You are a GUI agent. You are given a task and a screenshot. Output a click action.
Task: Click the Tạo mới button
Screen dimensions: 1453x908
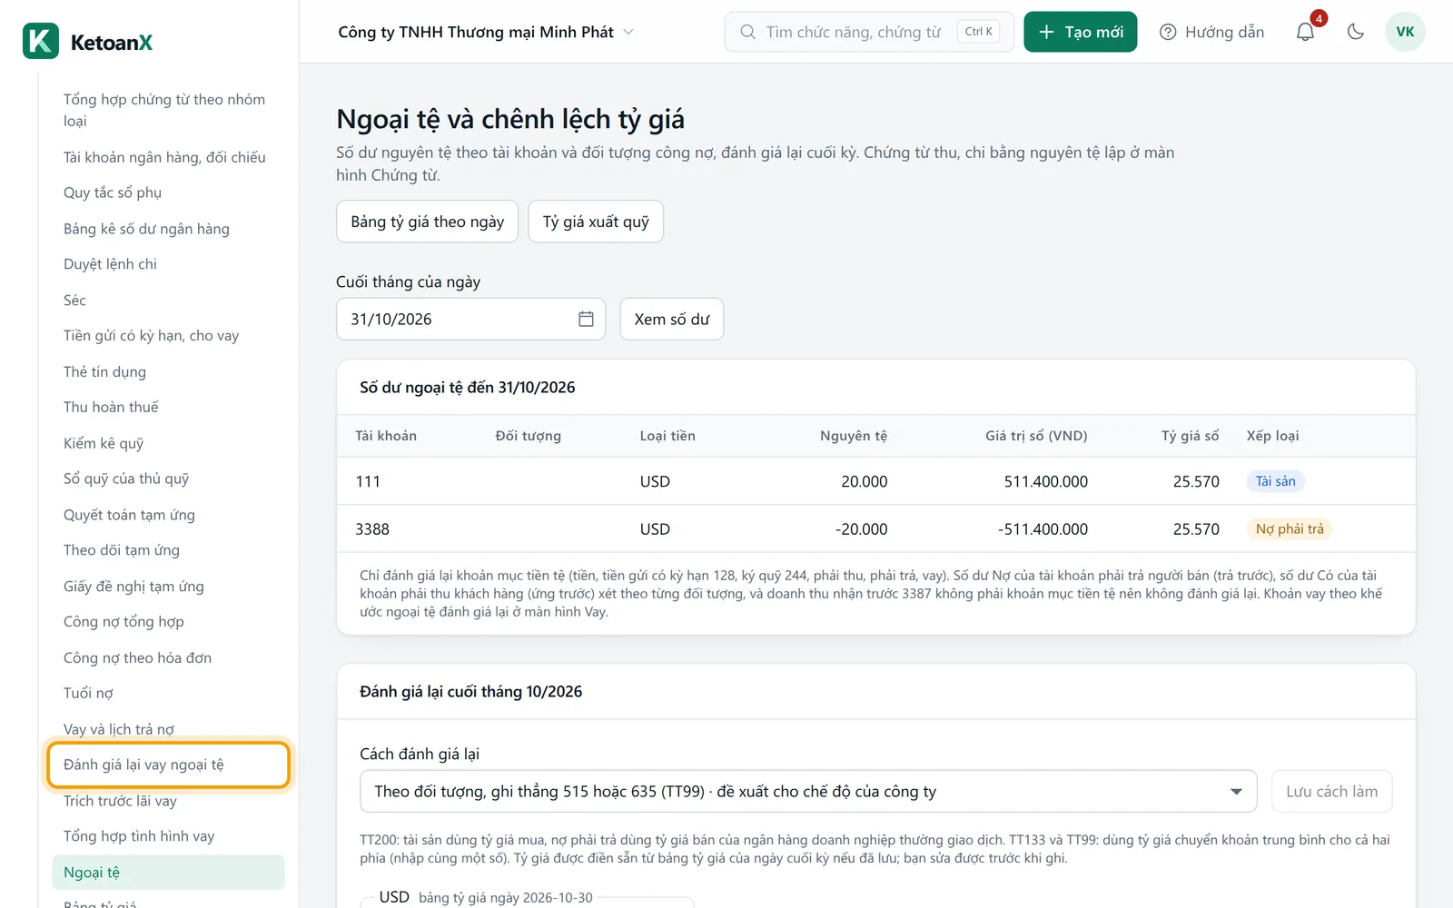tap(1081, 32)
